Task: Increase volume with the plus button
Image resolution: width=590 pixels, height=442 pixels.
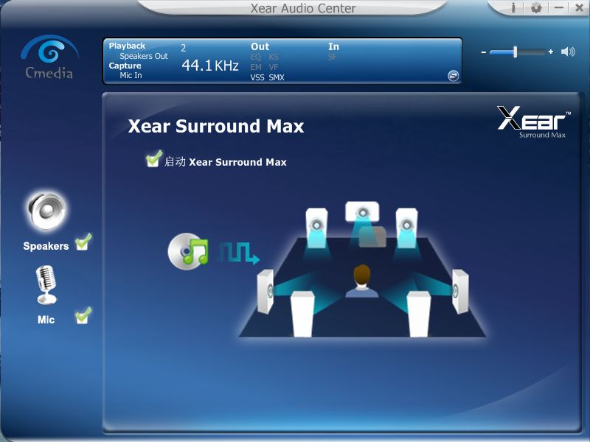Action: click(x=551, y=52)
